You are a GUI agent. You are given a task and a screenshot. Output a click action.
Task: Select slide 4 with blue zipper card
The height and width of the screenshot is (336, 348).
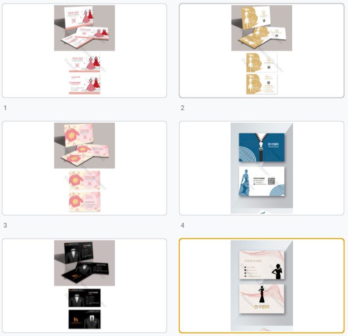tap(262, 168)
